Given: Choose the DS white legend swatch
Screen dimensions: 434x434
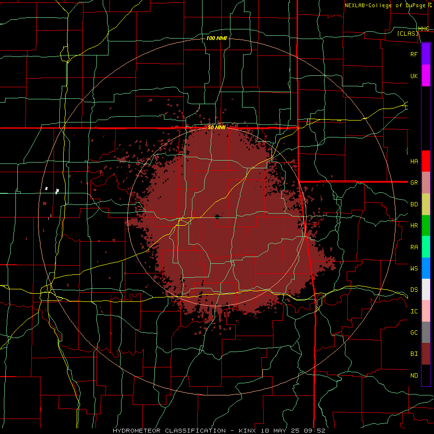Looking at the screenshot, I should pos(426,289).
